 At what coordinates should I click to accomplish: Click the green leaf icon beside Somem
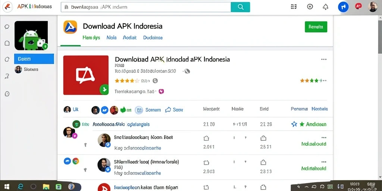123,110
